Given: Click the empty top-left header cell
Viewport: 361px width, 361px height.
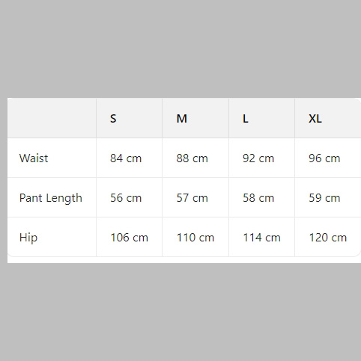Looking at the screenshot, I should click(52, 118).
